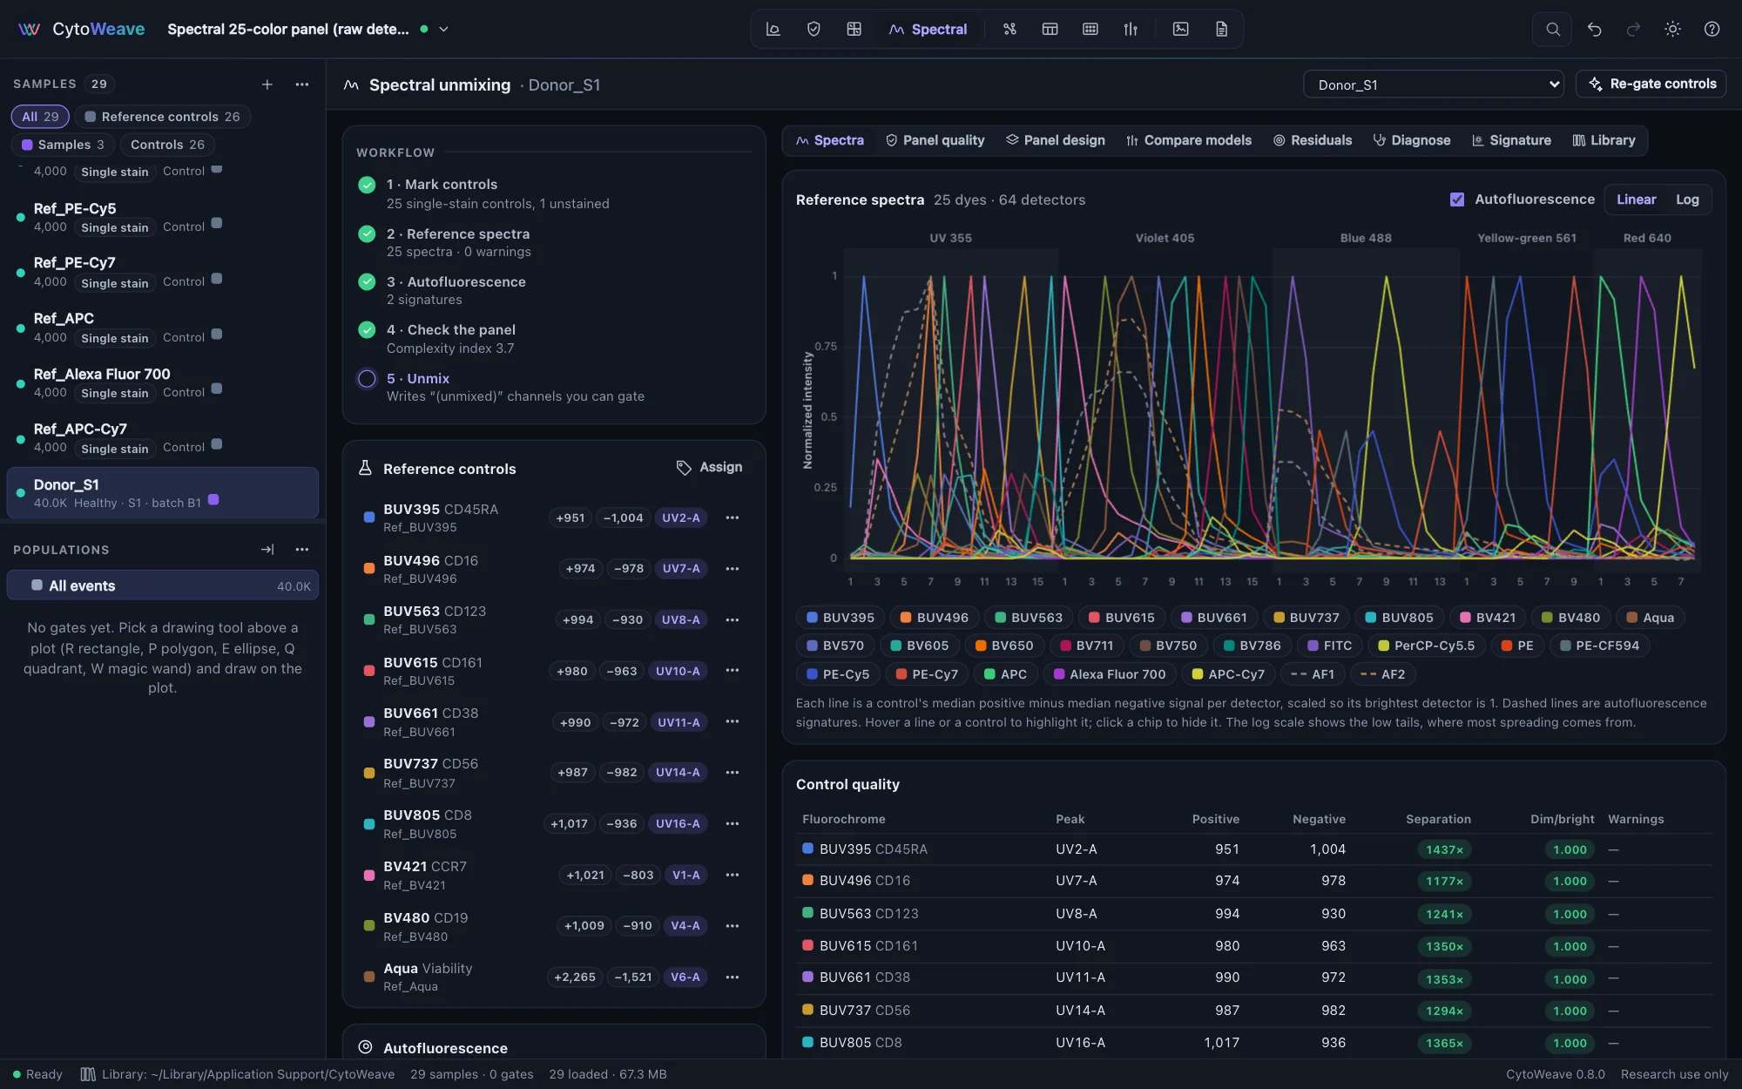
Task: Click the purple color tag on Donor_S1
Action: pyautogui.click(x=213, y=500)
